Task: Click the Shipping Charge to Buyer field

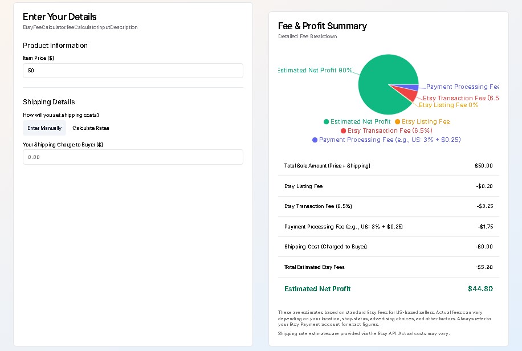Action: pos(133,157)
